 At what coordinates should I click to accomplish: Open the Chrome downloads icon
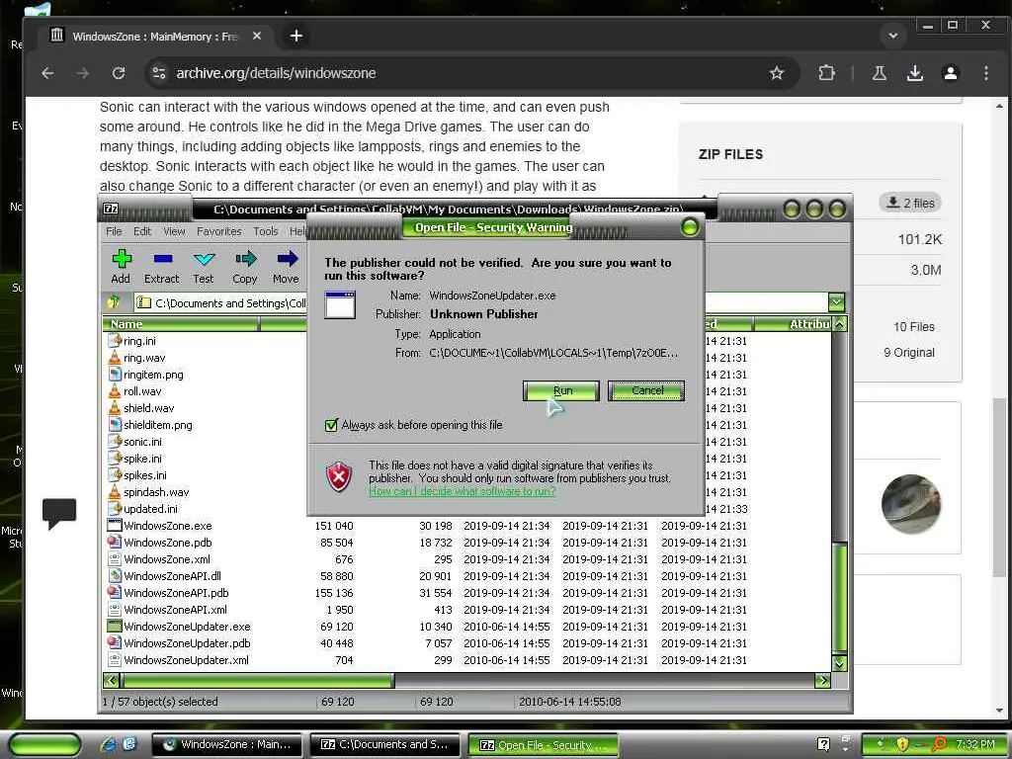(914, 73)
